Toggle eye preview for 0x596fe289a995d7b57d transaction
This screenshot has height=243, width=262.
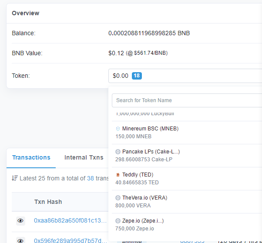coord(20,240)
